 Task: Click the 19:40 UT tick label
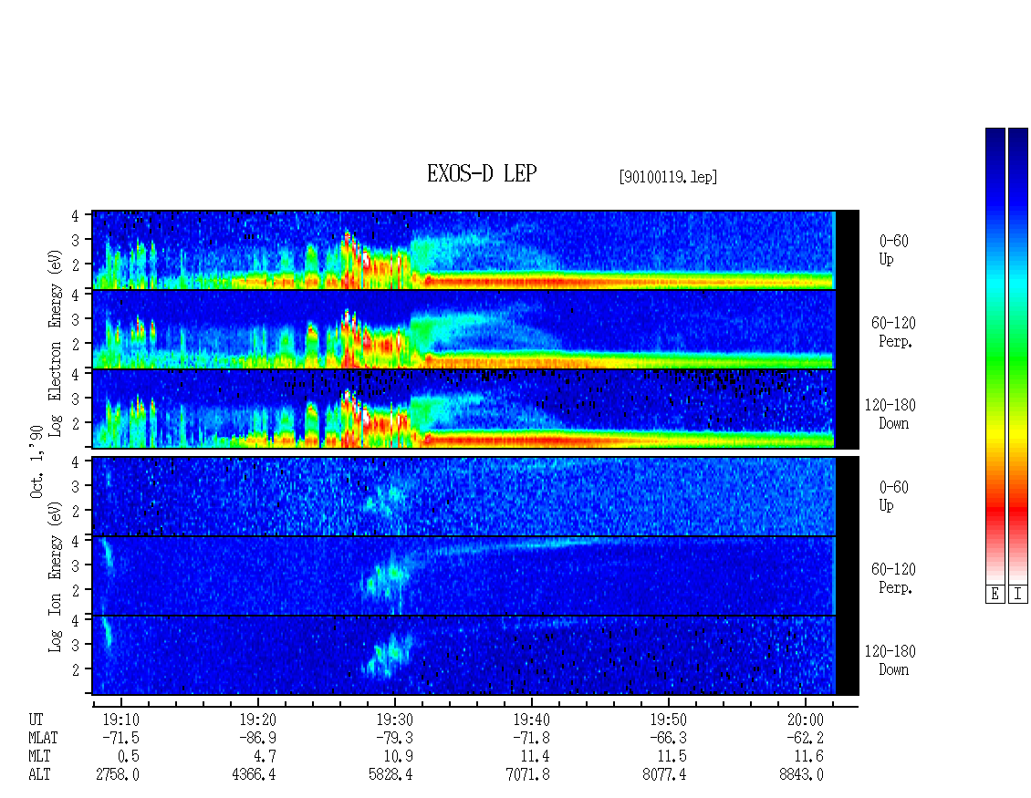531,720
